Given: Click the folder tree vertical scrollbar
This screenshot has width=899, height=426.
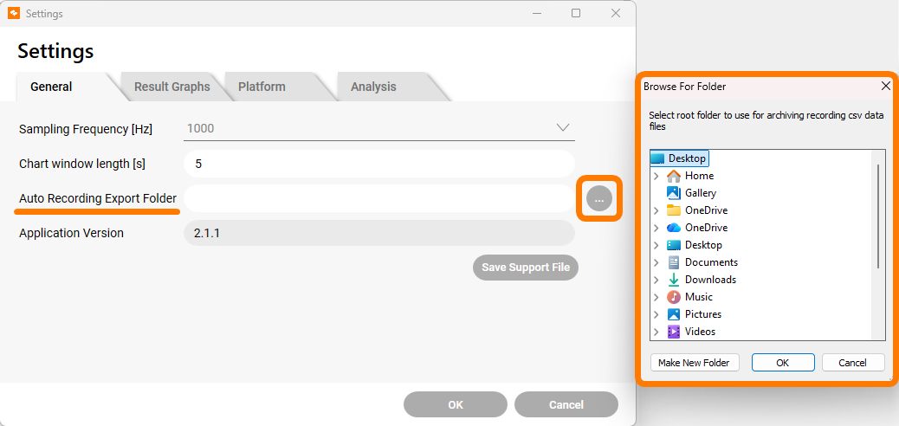Looking at the screenshot, I should pyautogui.click(x=878, y=216).
